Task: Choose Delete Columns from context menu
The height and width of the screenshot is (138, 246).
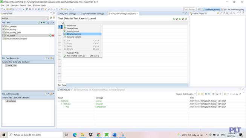Action: click(x=82, y=34)
